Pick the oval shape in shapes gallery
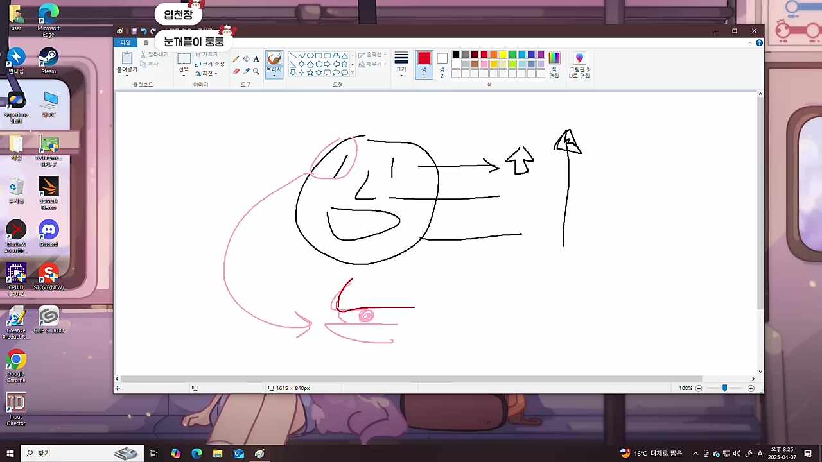Image resolution: width=822 pixels, height=462 pixels. click(x=310, y=56)
